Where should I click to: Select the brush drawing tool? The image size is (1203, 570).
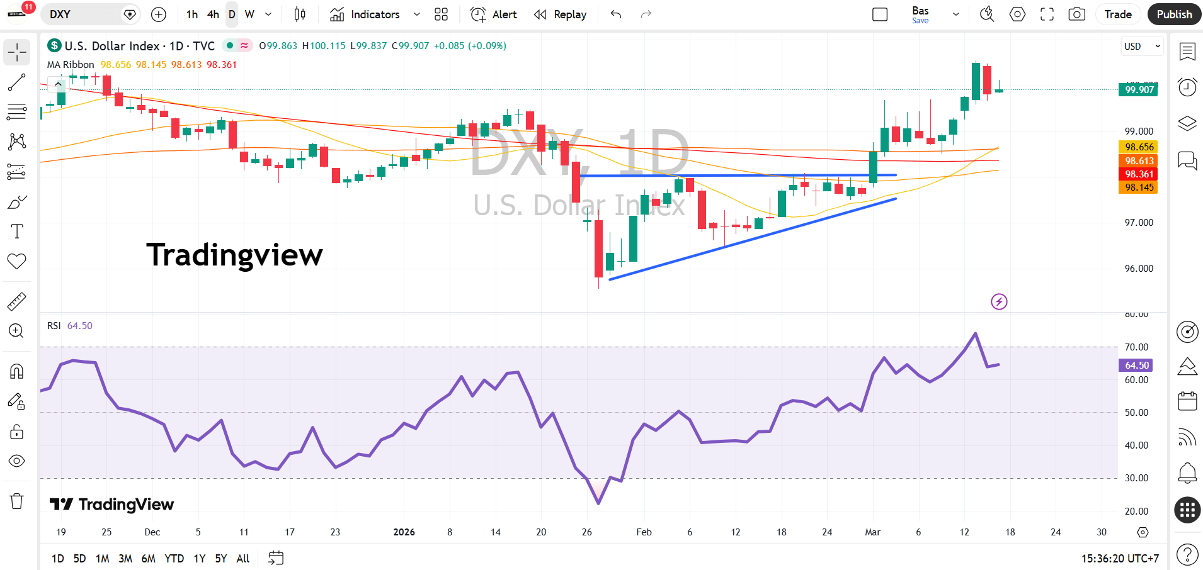[x=17, y=201]
